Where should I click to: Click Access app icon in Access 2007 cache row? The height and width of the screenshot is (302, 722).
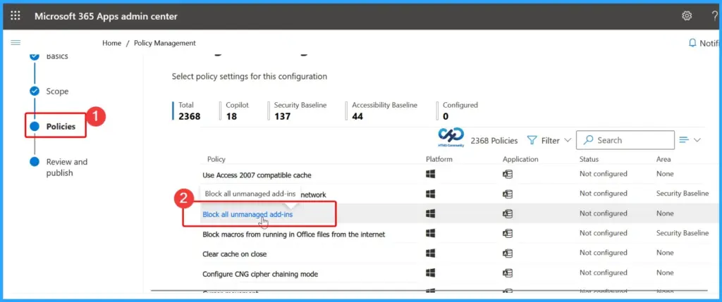[508, 175]
